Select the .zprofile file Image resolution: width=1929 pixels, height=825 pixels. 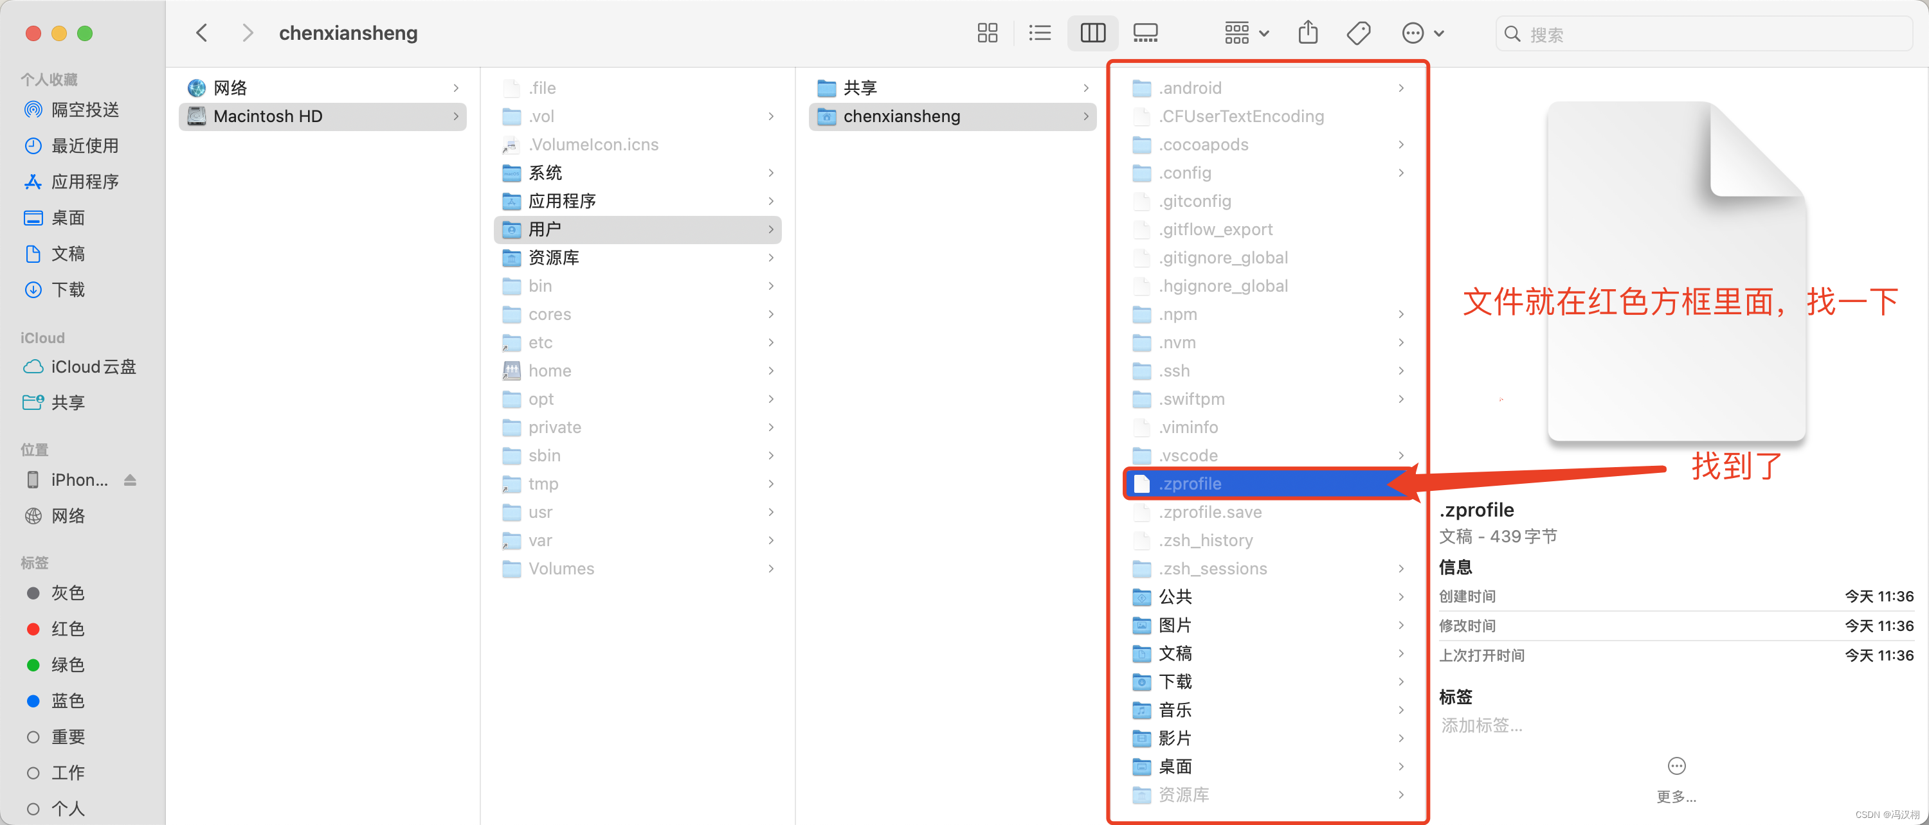click(x=1269, y=484)
